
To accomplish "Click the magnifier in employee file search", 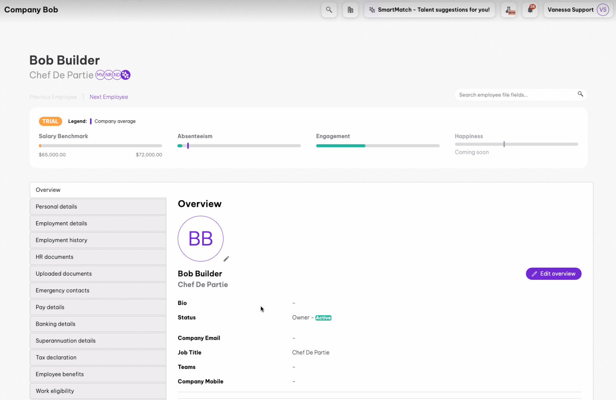I will click(x=580, y=94).
